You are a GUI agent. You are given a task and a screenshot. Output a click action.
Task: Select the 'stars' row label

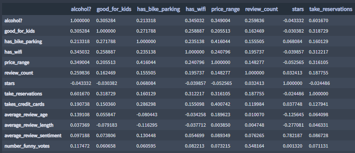click(10, 83)
